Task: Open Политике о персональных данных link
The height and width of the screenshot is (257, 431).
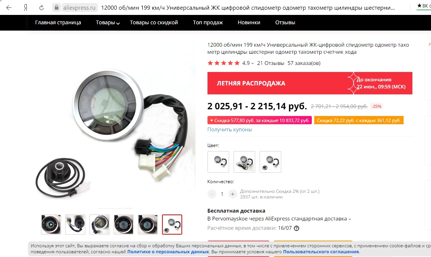Action: coord(168,252)
